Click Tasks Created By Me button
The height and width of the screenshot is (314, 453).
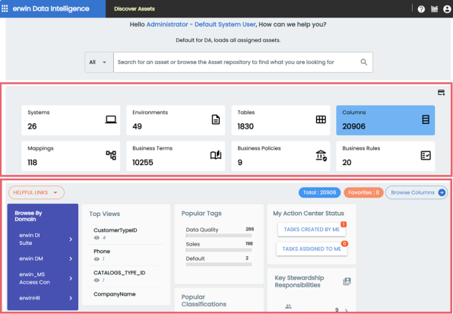(312, 230)
